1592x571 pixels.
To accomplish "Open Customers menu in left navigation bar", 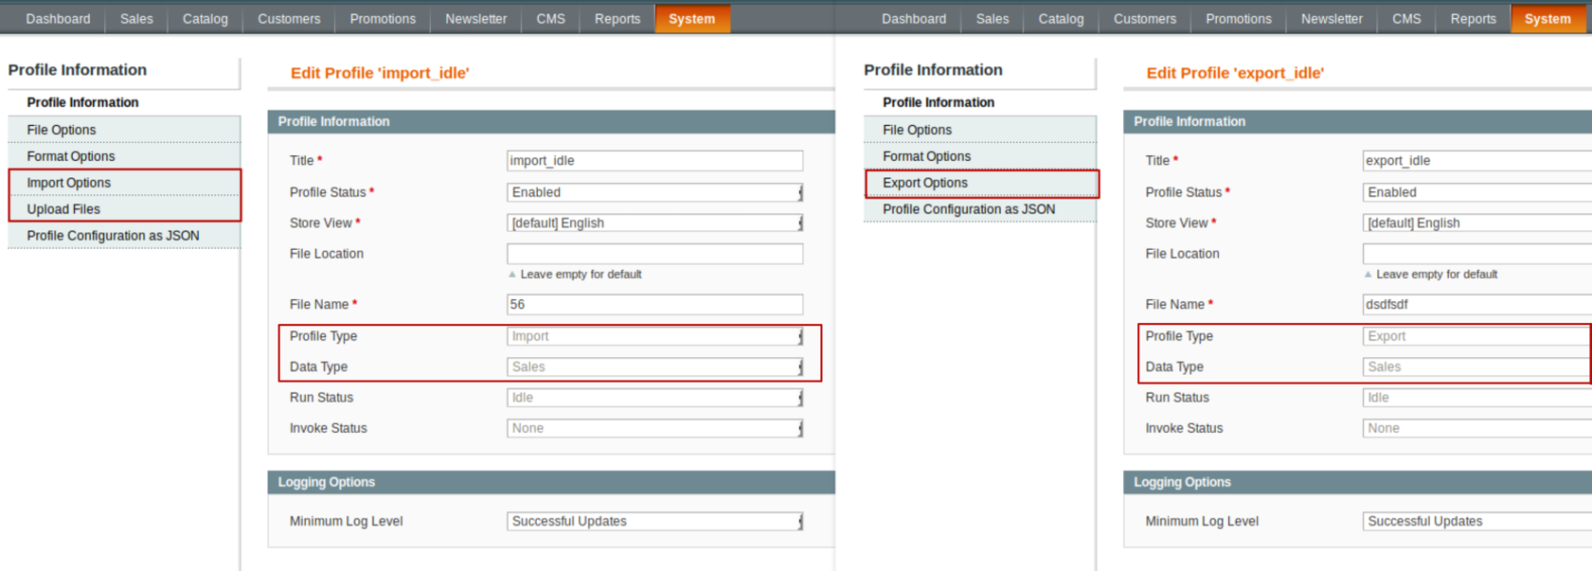I will click(289, 19).
